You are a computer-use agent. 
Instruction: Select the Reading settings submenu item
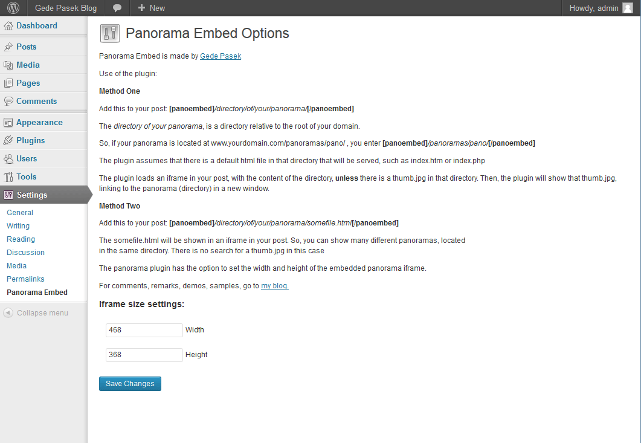point(21,239)
